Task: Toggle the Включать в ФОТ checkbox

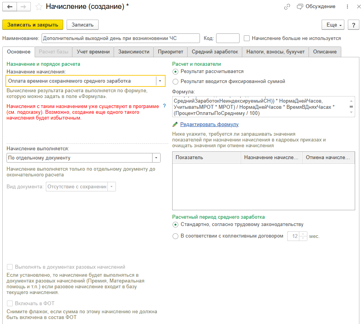Action: pyautogui.click(x=10, y=303)
